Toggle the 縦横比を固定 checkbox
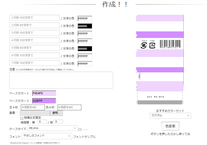The width and height of the screenshot is (207, 145). pyautogui.click(x=22, y=118)
